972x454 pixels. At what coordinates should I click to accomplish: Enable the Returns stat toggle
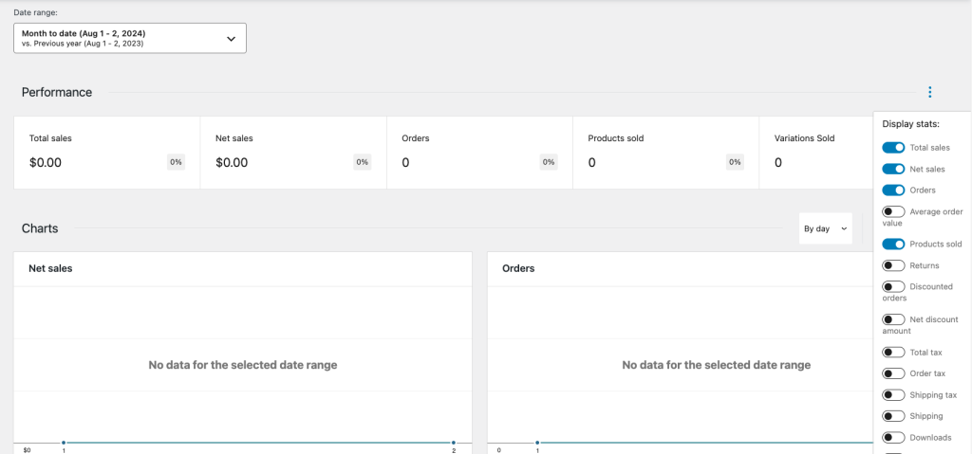coord(893,265)
